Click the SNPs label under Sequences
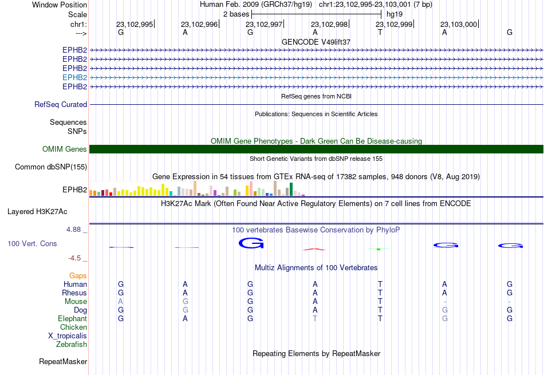Screen dimensions: 544x375 77,131
